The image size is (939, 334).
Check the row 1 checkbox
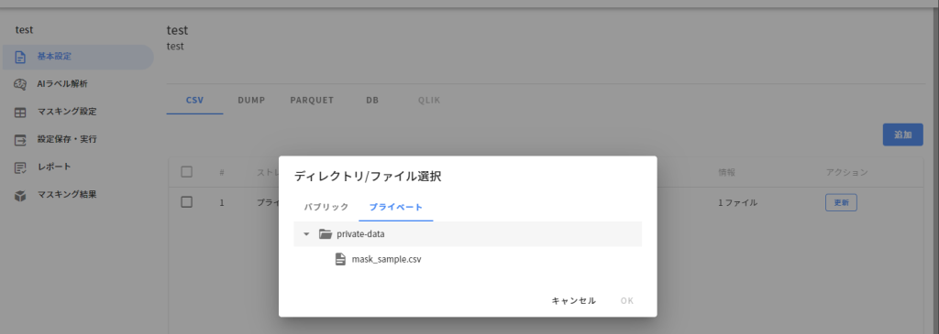coord(187,202)
